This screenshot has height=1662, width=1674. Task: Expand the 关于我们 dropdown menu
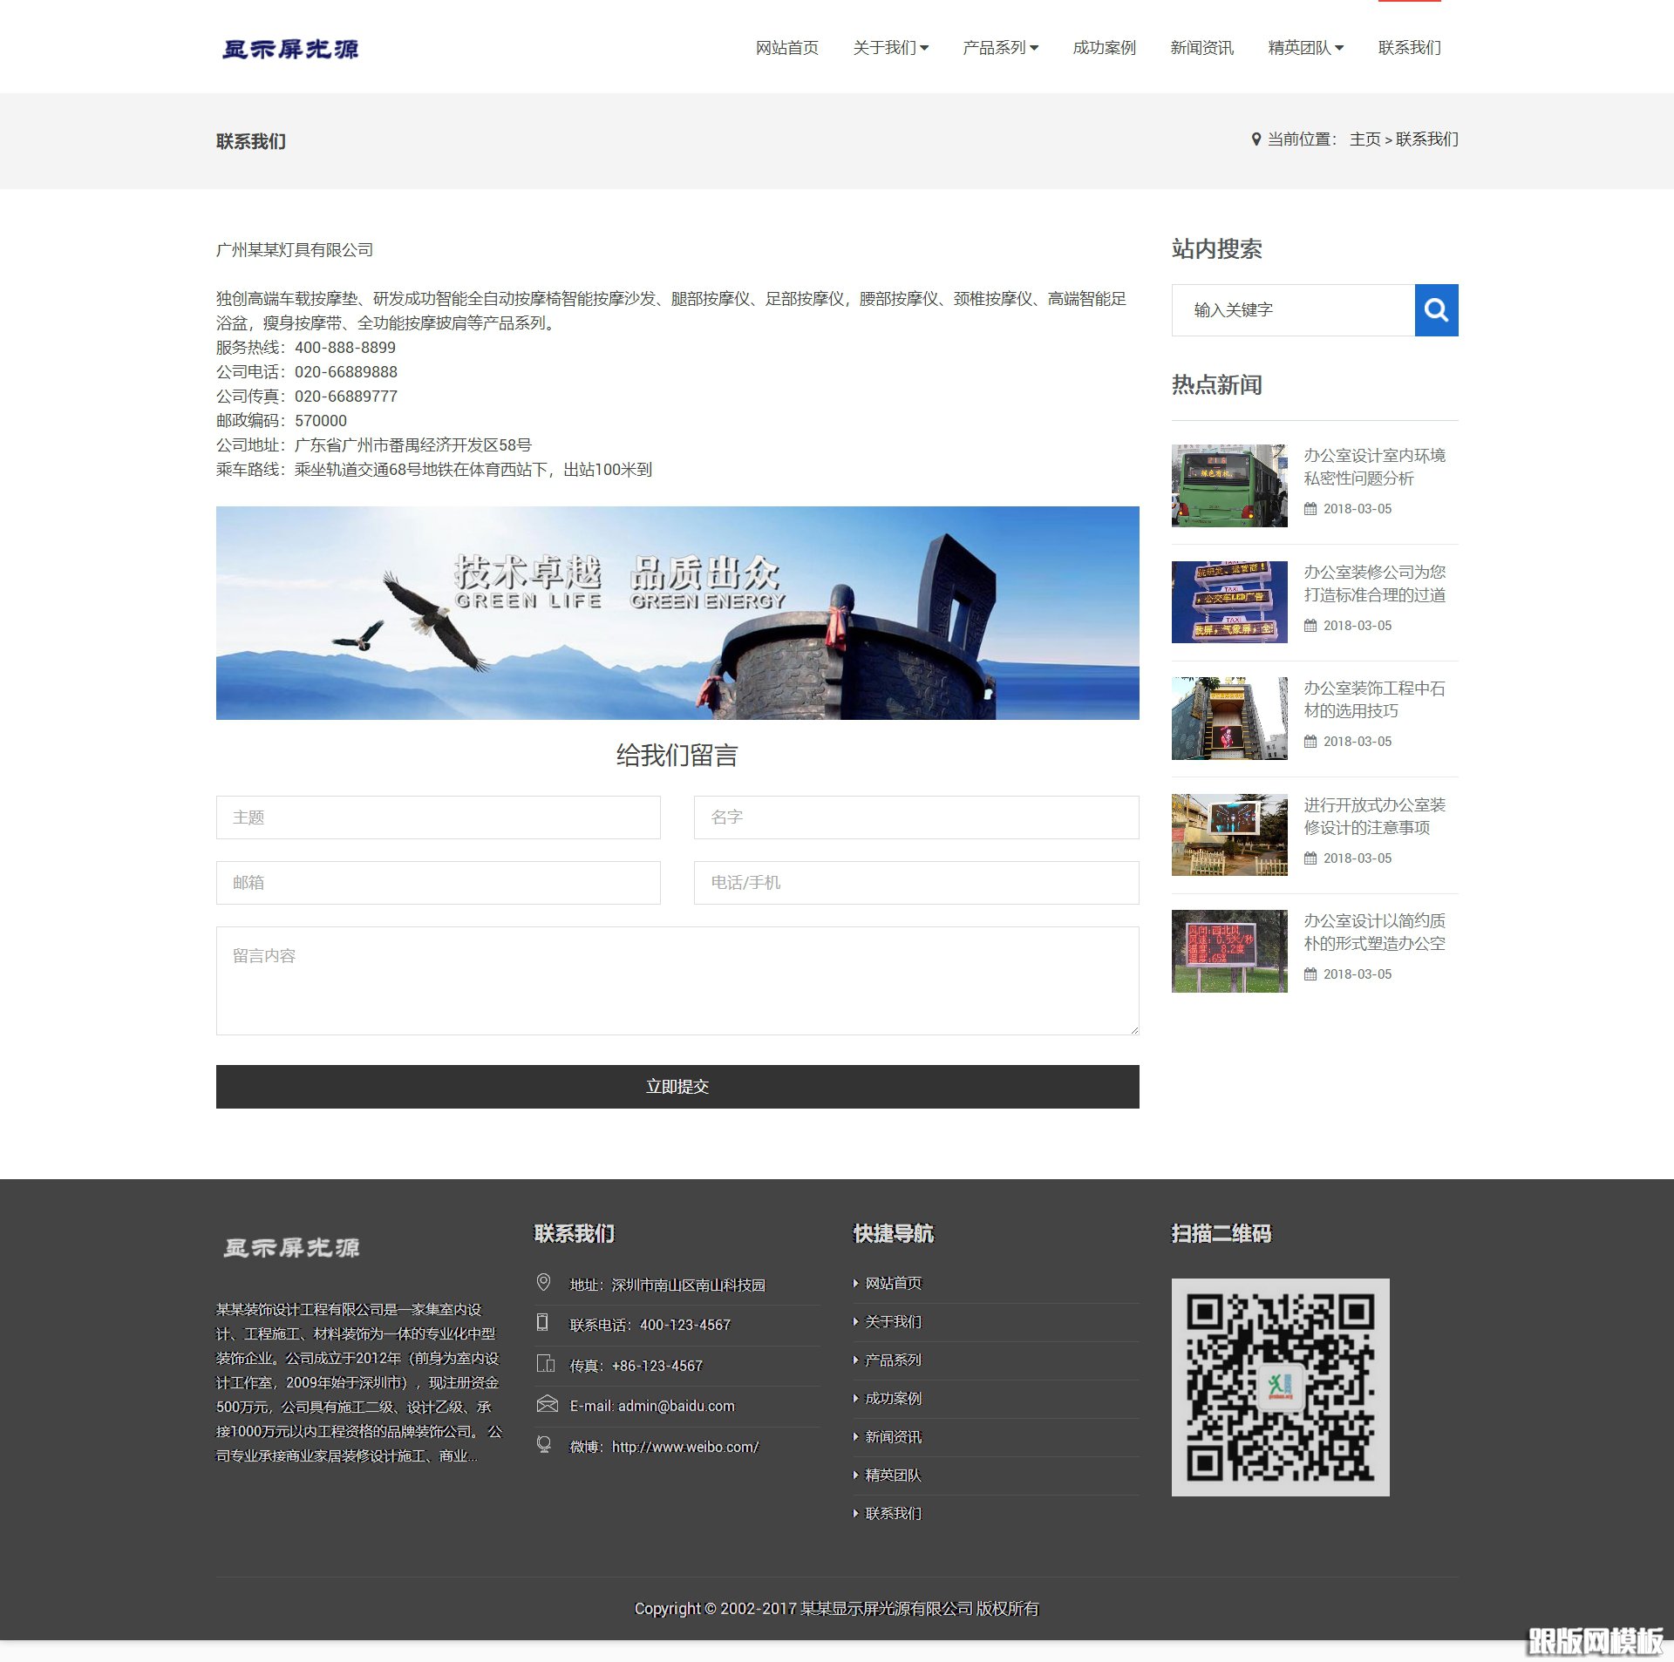[x=890, y=48]
